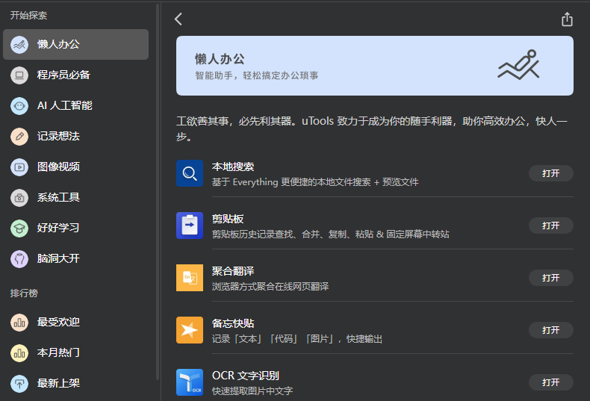
Task: Click the 本月热门 chart icon
Action: click(19, 353)
